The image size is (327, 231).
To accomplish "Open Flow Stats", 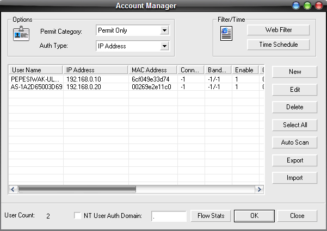I will pyautogui.click(x=211, y=216).
